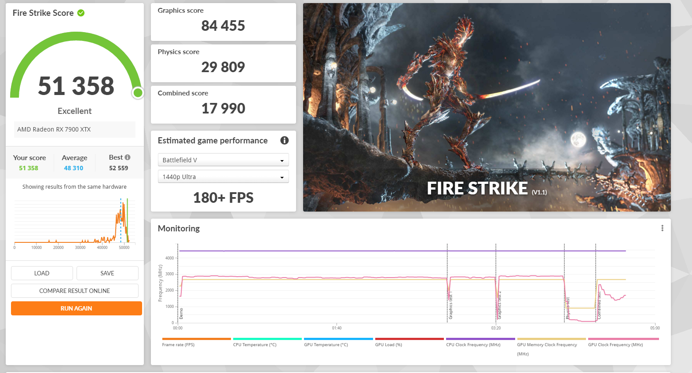Viewport: 692px width, 373px height.
Task: Toggle GPU Memory Clock Frequency yellow legend swatch
Action: click(x=552, y=339)
